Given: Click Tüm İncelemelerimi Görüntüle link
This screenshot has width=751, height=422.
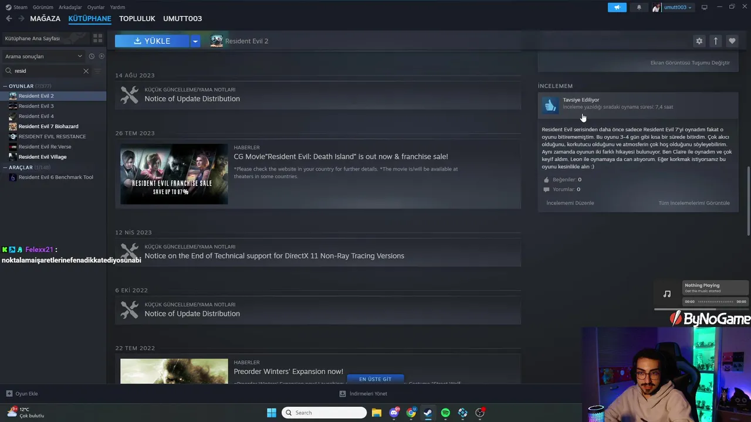Looking at the screenshot, I should pos(694,203).
